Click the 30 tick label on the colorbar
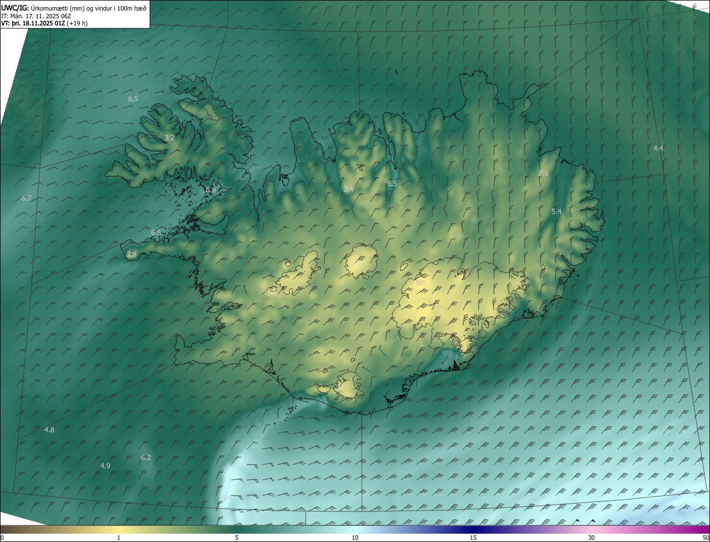 point(591,538)
